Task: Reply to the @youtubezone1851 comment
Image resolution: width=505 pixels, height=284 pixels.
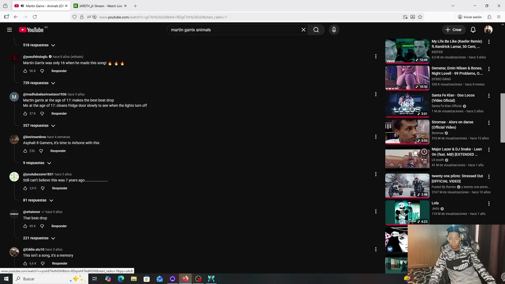Action: [x=60, y=188]
